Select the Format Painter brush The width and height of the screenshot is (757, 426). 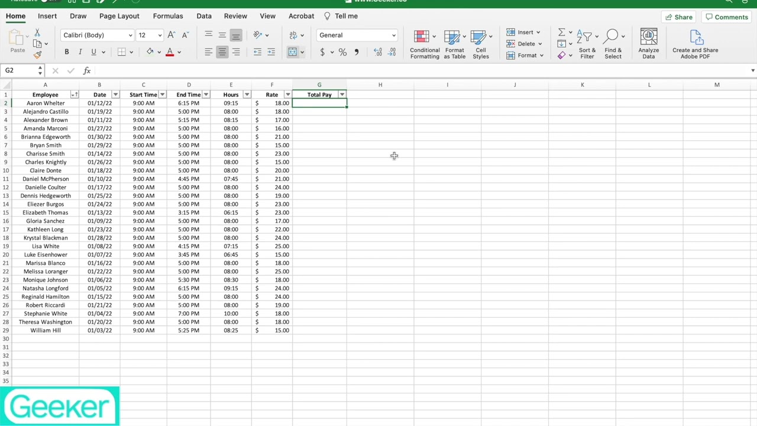(37, 55)
